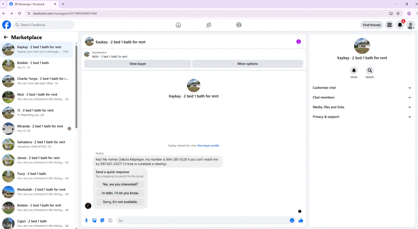
Task: View site information icon in the address bar
Action: (x=29, y=13)
